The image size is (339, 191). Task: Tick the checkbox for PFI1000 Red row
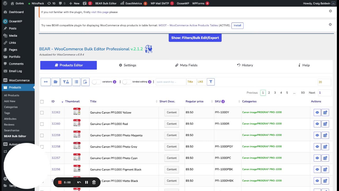pos(42,124)
